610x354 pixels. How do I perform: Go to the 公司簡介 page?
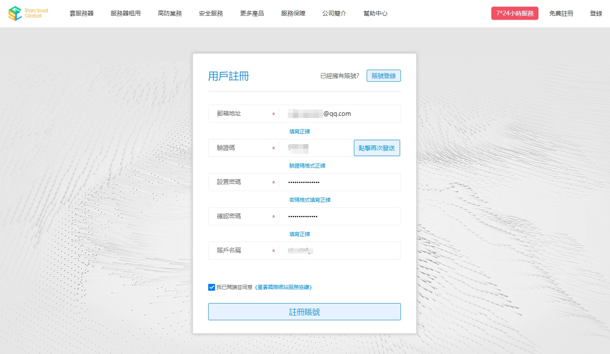pyautogui.click(x=334, y=14)
